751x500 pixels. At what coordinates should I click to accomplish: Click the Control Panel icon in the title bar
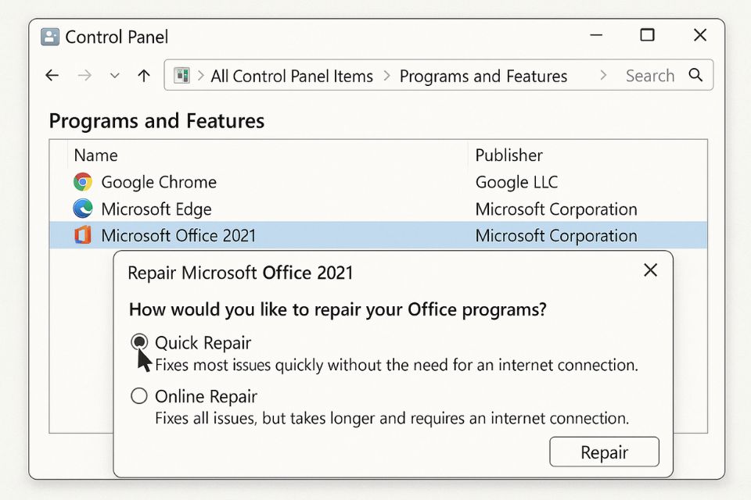coord(50,36)
